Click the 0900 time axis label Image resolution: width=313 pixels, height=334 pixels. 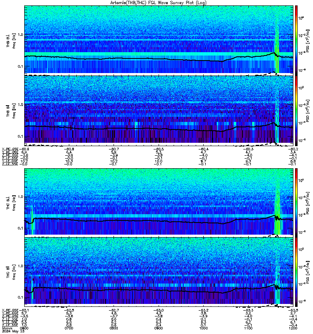(159, 328)
